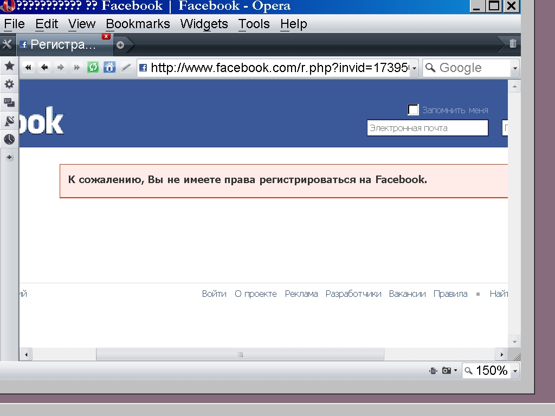Click the Back arrow navigation button

pyautogui.click(x=44, y=67)
